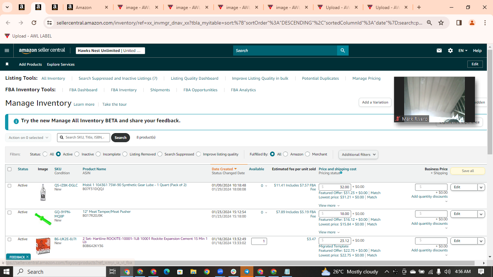Open the messages envelope icon

[439, 50]
